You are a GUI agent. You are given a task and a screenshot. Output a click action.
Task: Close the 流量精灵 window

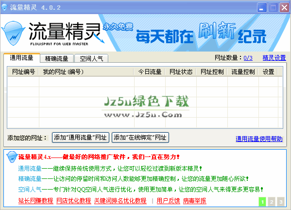(x=285, y=8)
